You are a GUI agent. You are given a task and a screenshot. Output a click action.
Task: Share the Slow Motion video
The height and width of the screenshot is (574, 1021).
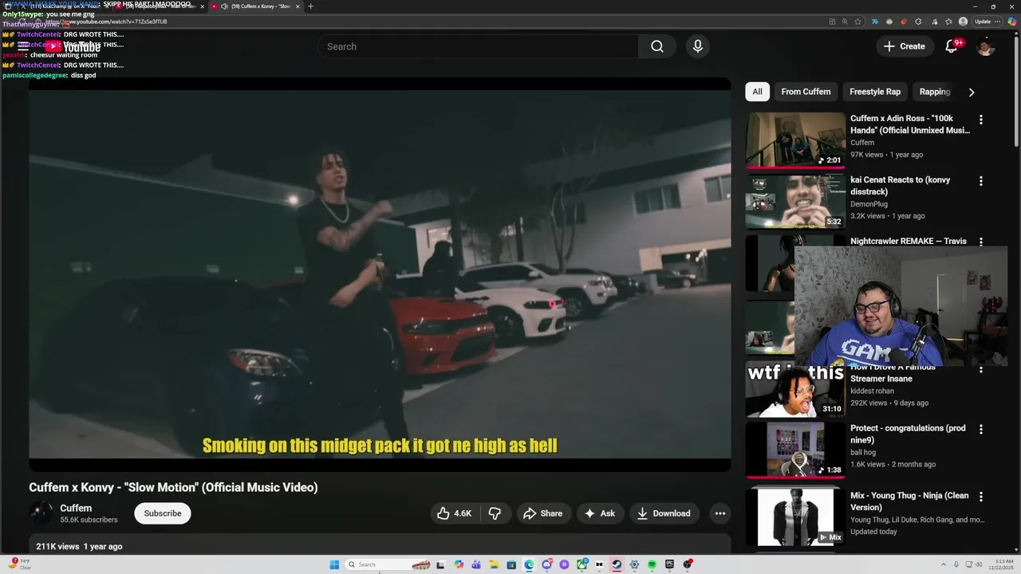(x=543, y=513)
